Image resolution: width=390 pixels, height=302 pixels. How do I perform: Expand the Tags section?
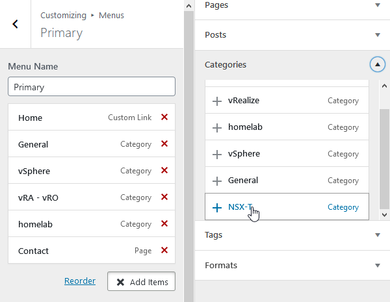click(x=377, y=235)
